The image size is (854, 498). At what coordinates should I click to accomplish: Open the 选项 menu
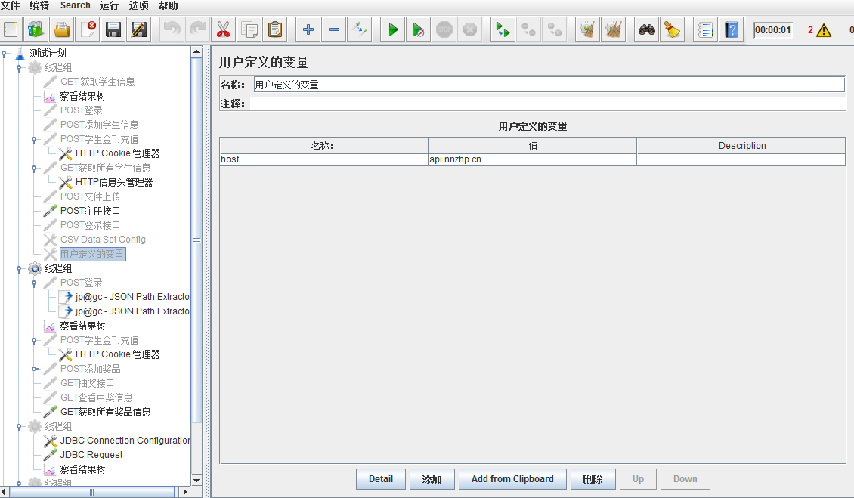pos(138,5)
